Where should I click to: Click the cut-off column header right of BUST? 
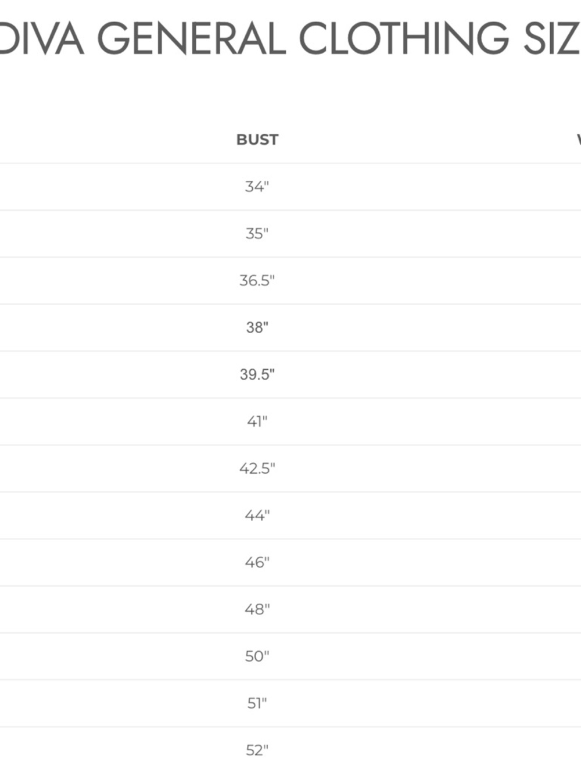578,140
